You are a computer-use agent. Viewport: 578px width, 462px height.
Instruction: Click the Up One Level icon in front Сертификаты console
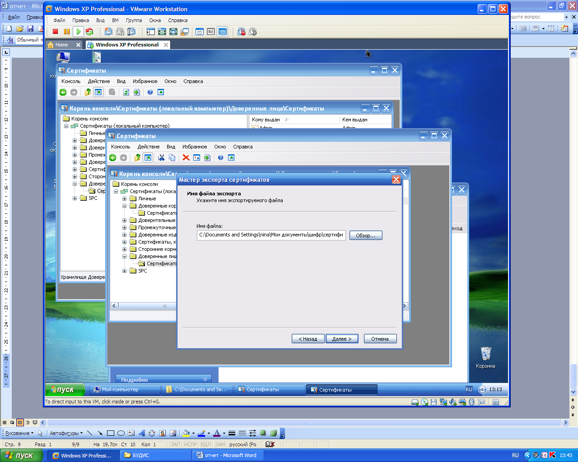point(137,157)
